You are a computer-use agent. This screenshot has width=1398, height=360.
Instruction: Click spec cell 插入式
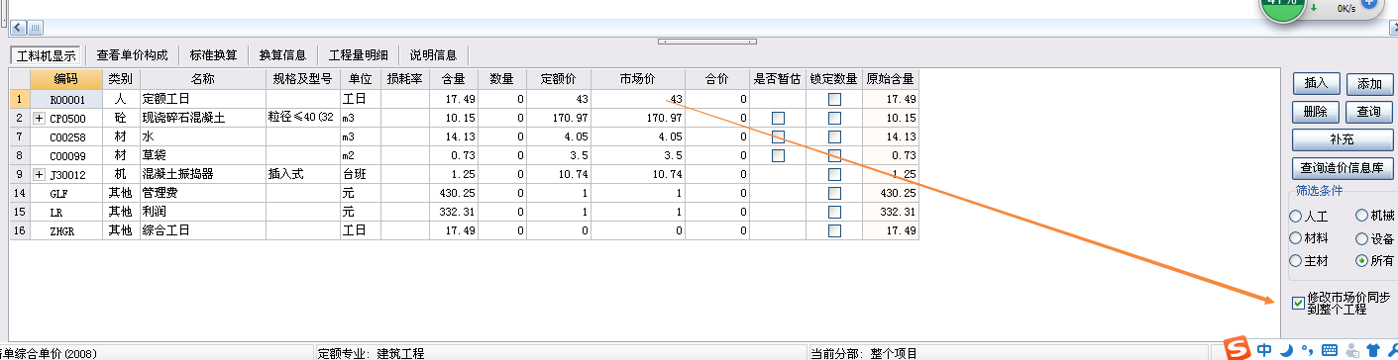(302, 174)
